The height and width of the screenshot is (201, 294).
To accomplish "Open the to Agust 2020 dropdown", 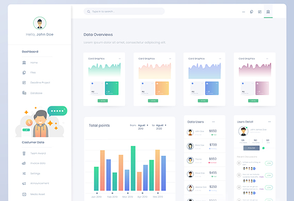I will point(161,127).
